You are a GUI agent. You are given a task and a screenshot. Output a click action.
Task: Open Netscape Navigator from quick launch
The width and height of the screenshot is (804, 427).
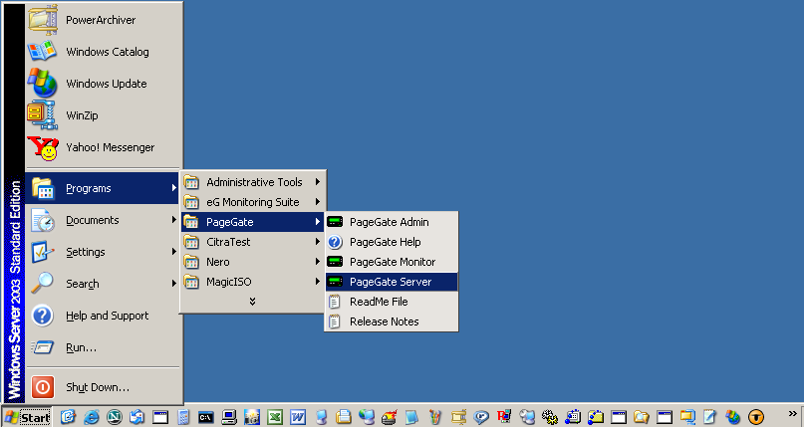pyautogui.click(x=115, y=417)
